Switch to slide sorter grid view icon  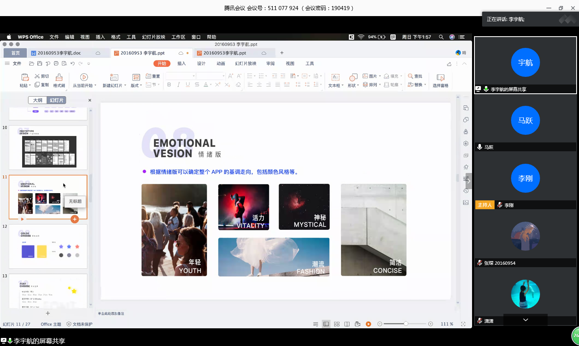click(x=337, y=324)
